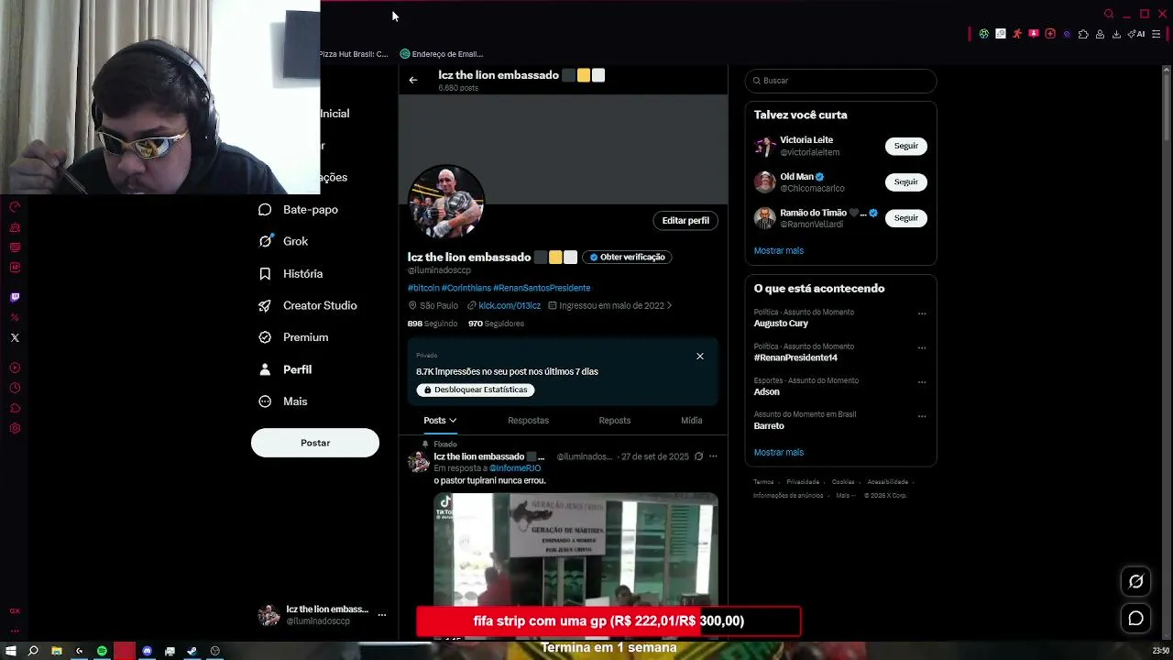Click the running figure extension icon

pos(1017,34)
